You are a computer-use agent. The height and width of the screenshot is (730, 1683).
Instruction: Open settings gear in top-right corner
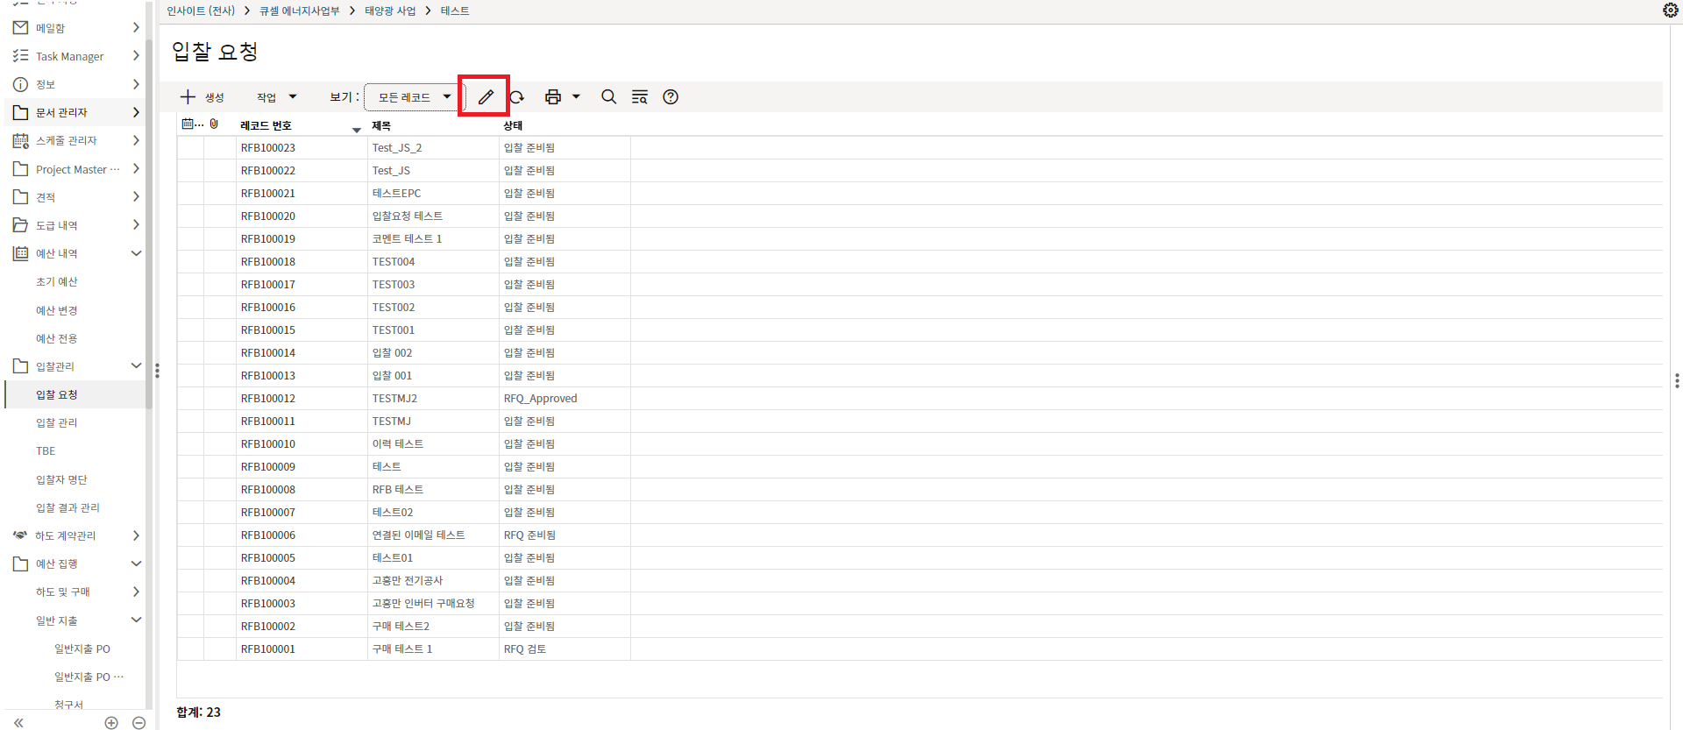pyautogui.click(x=1670, y=11)
